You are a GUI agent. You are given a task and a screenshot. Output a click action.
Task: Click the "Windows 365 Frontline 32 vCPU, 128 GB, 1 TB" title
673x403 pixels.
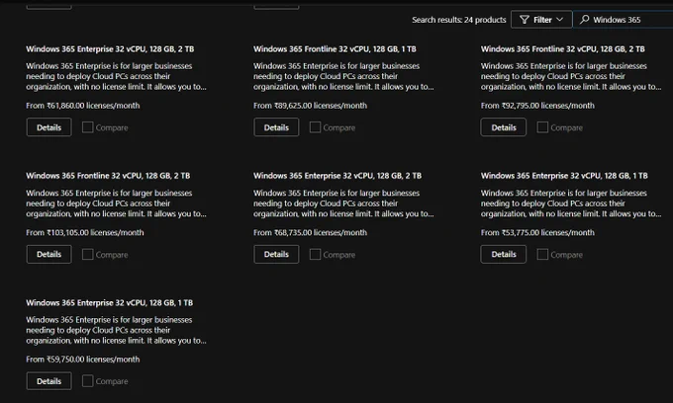[335, 48]
